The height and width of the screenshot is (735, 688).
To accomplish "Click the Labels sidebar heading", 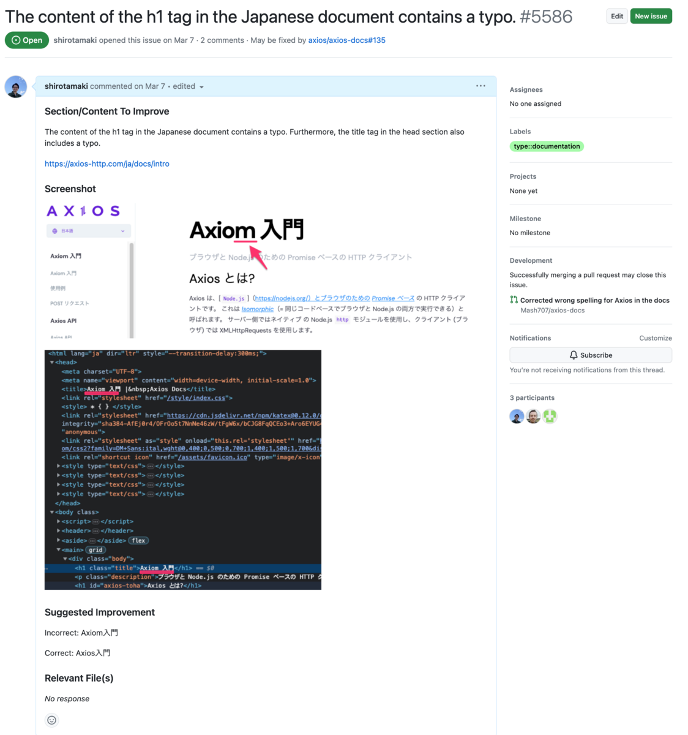I will 520,132.
